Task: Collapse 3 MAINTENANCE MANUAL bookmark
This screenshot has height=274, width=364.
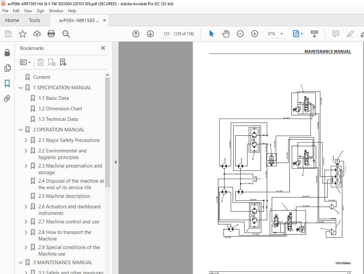Action: (x=21, y=263)
